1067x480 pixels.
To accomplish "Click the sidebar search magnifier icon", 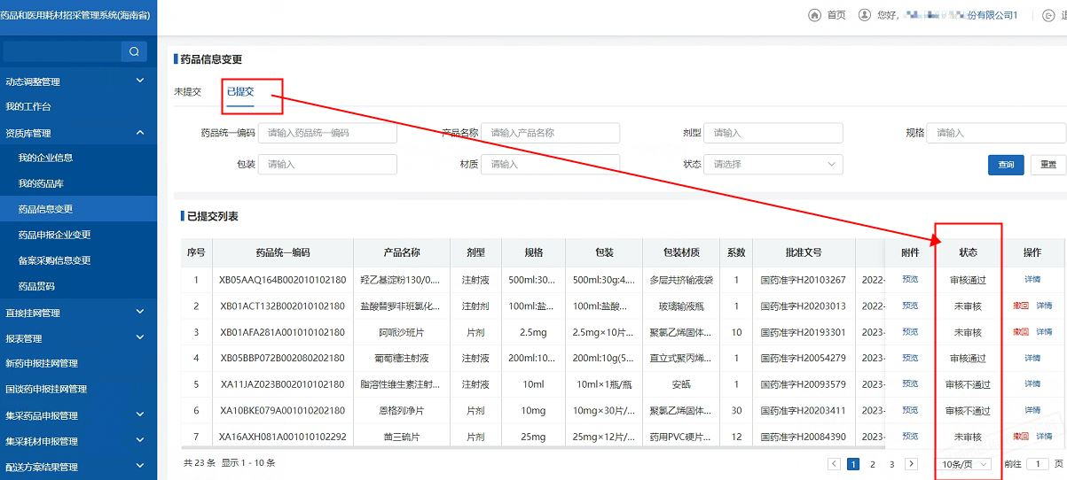I will [x=134, y=51].
